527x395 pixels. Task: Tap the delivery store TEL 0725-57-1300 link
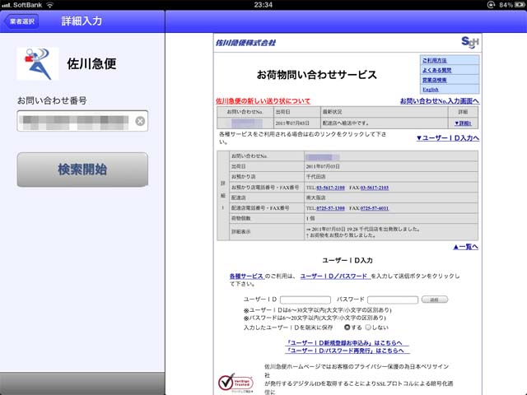click(x=330, y=208)
